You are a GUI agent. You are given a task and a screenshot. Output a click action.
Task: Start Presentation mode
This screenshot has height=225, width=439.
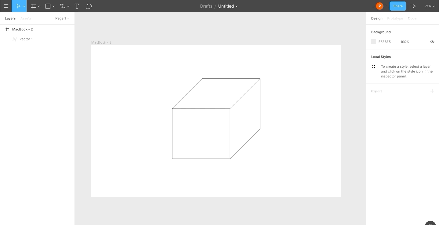pos(414,6)
